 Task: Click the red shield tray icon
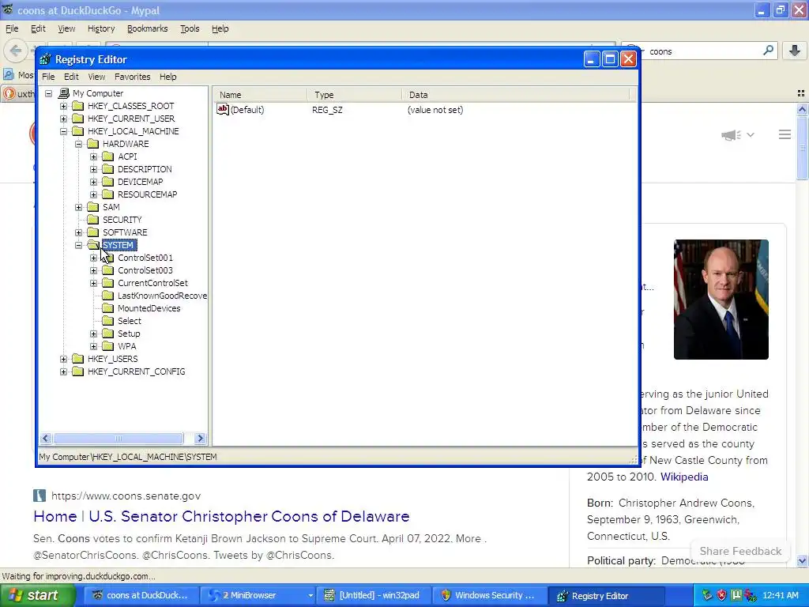pos(722,595)
